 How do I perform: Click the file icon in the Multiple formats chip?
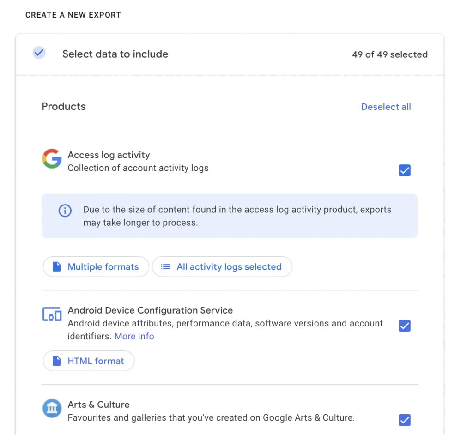pyautogui.click(x=57, y=266)
